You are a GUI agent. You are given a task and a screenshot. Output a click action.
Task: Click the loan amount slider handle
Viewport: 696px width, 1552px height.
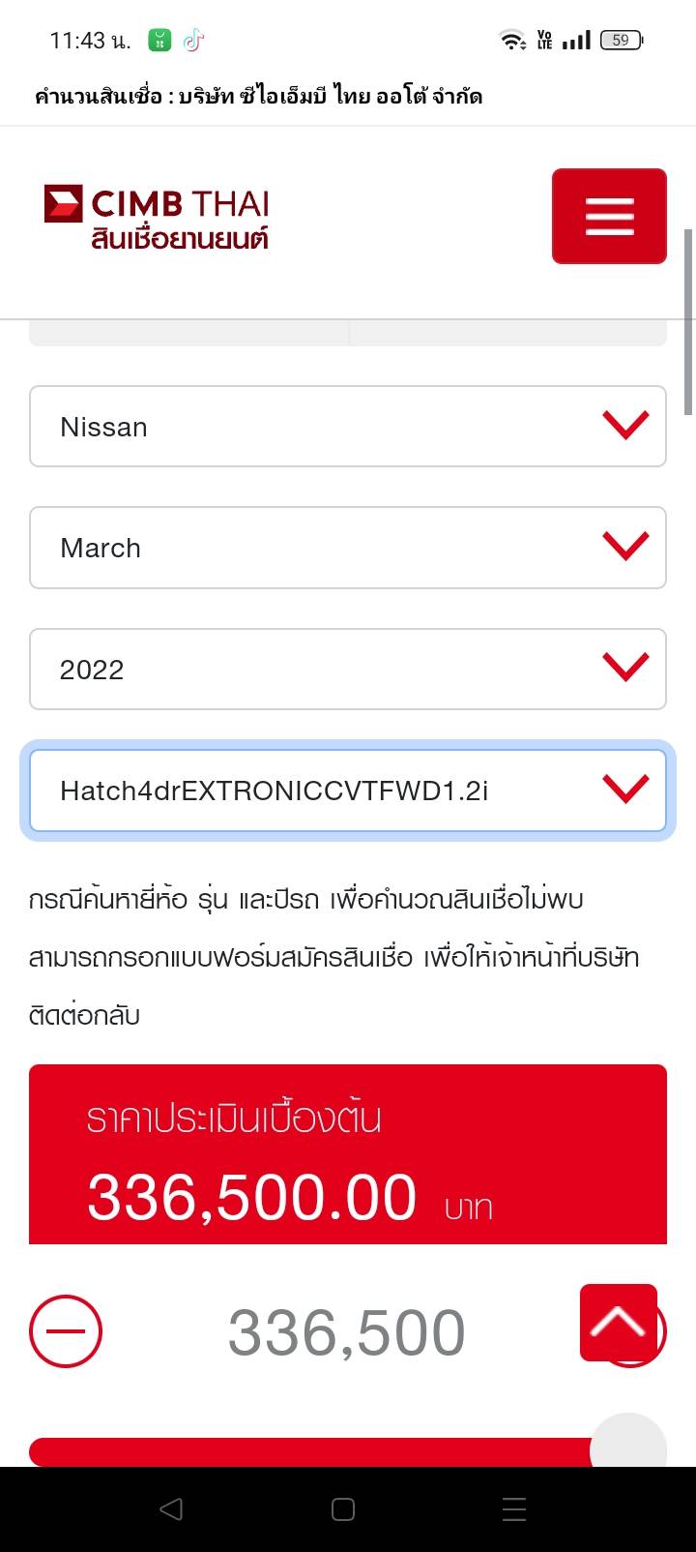(628, 1447)
